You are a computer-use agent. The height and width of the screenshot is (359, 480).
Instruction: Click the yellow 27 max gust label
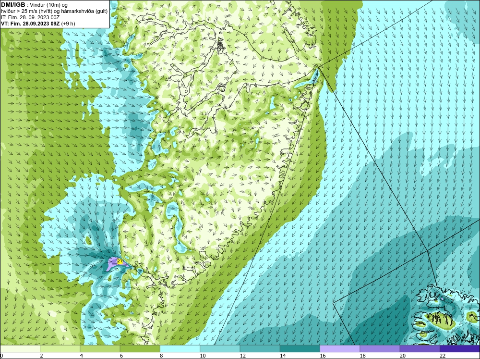tap(120, 261)
